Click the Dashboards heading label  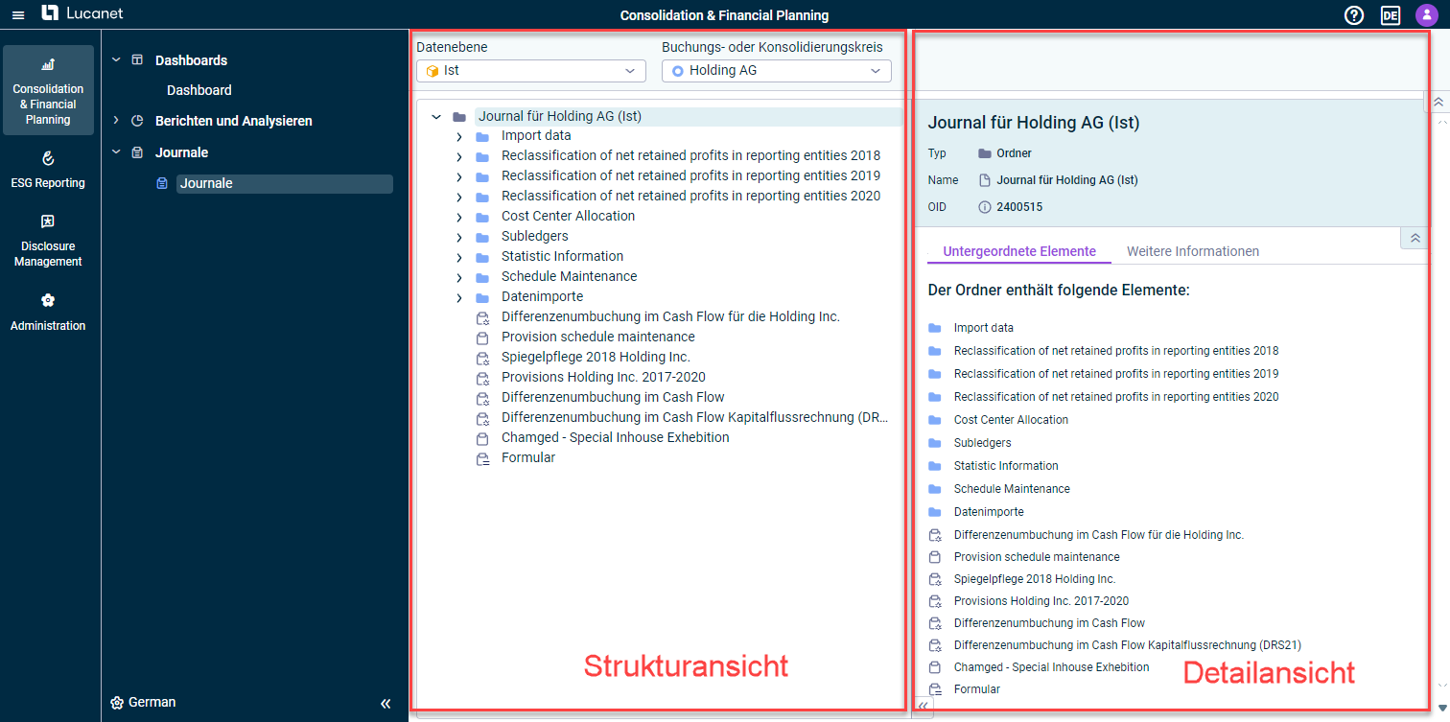(191, 60)
